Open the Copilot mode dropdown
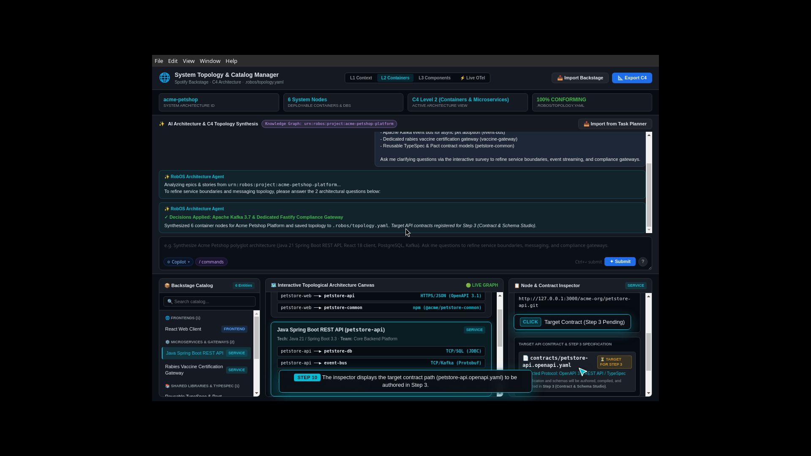Viewport: 811px width, 456px height. 178,262
